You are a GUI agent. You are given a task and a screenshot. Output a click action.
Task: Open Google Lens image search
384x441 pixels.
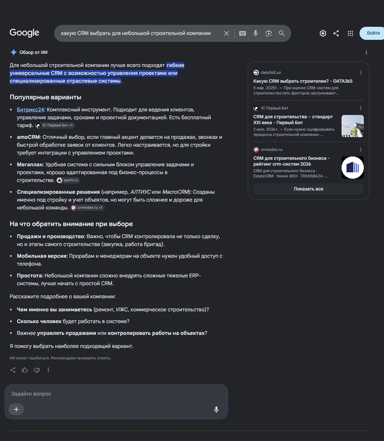(268, 33)
